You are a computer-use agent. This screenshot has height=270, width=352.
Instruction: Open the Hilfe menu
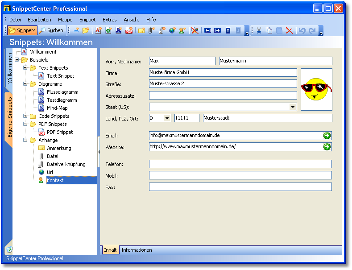[151, 20]
